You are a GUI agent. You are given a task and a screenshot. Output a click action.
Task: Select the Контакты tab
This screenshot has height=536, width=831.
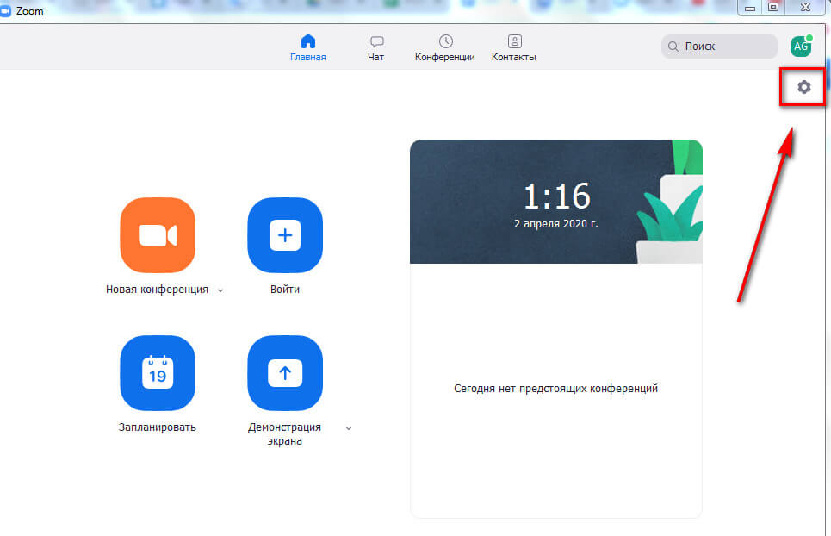[x=514, y=48]
